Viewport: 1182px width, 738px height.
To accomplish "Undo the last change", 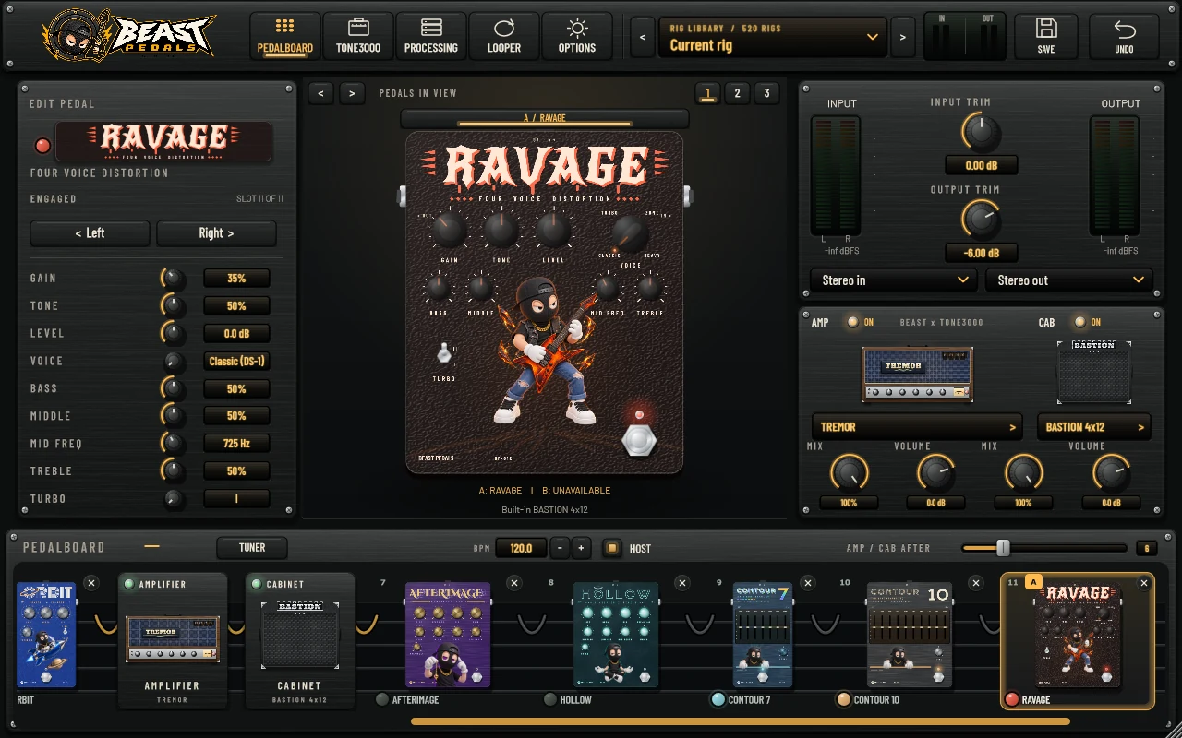I will point(1124,36).
